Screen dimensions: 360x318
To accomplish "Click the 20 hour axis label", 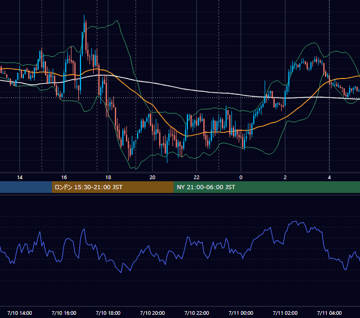I will point(152,178).
